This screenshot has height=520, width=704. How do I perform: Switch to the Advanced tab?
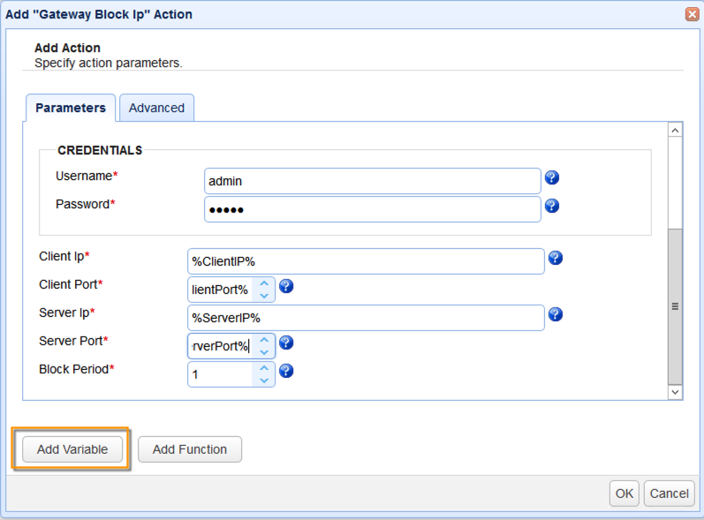pyautogui.click(x=156, y=108)
